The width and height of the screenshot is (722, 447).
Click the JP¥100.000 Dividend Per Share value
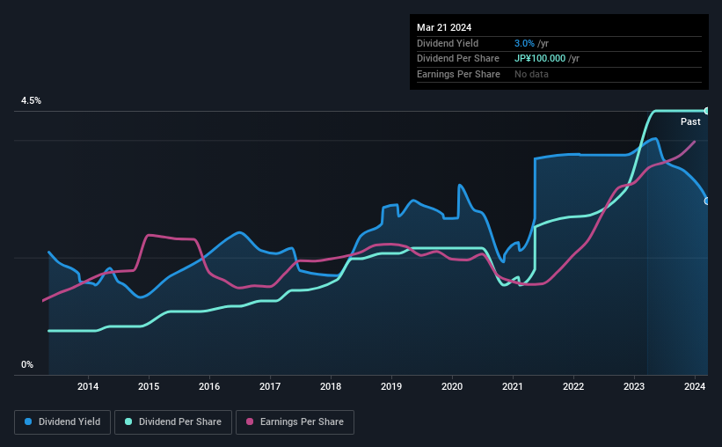tap(540, 59)
